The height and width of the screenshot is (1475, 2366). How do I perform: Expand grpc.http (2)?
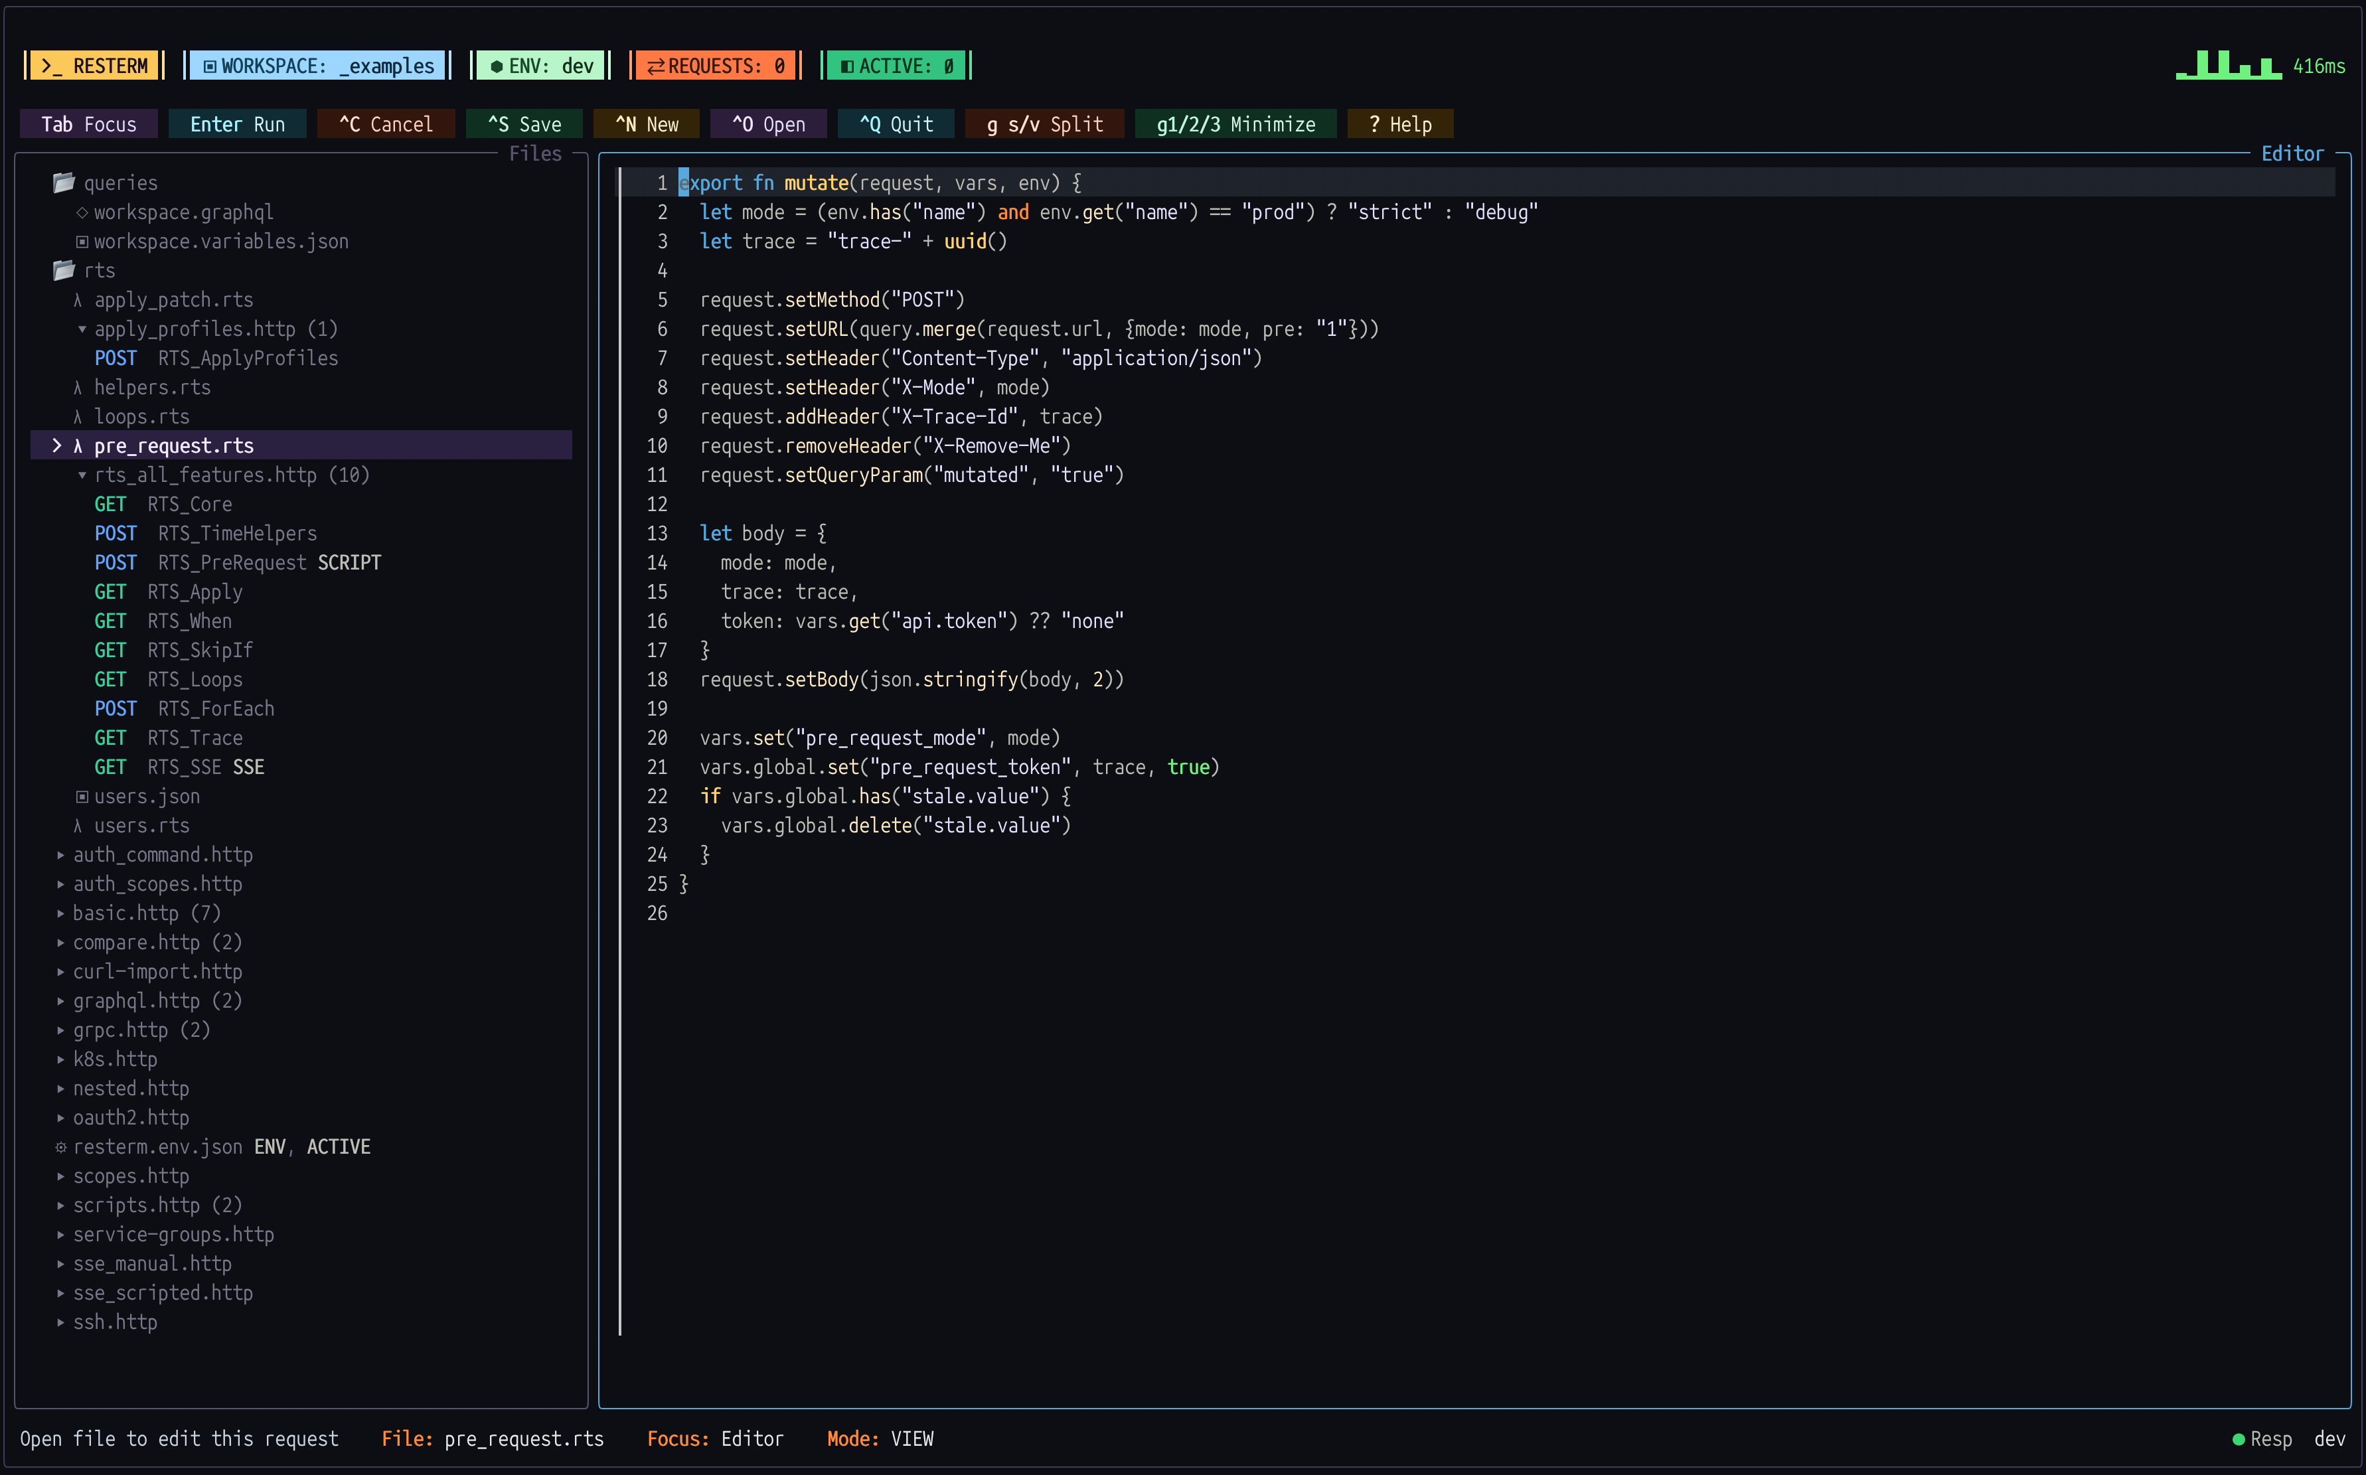coord(60,1030)
